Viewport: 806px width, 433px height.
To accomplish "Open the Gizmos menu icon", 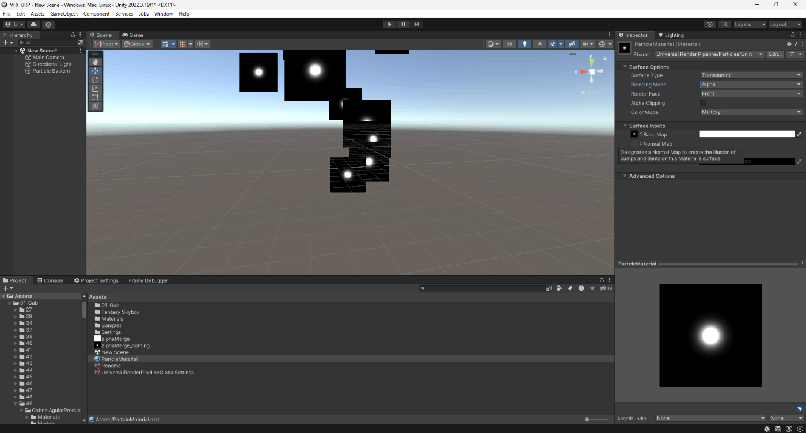I will 602,44.
